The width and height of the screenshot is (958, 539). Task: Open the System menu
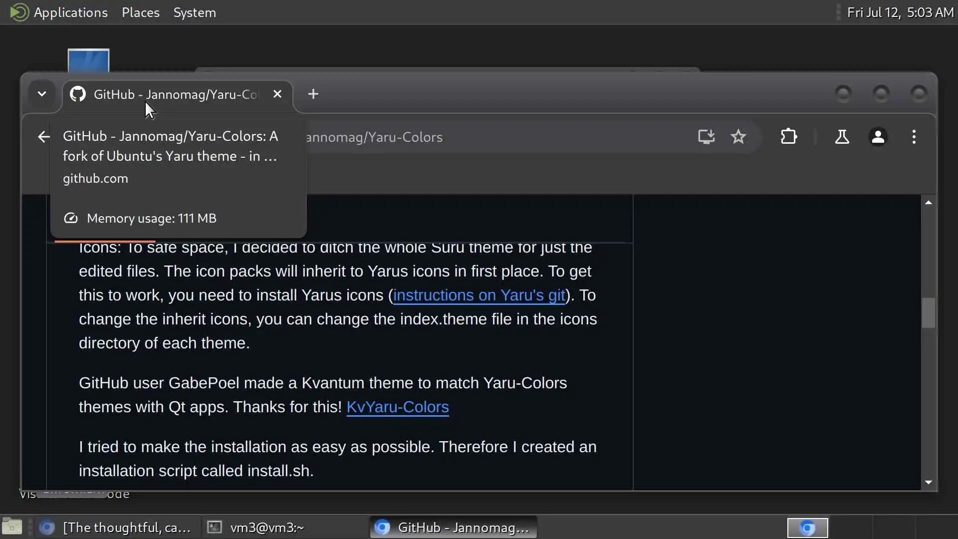[194, 12]
